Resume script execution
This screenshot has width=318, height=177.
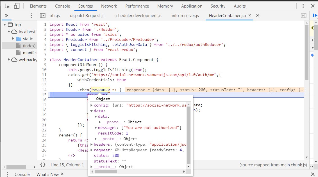pyautogui.click(x=315, y=15)
